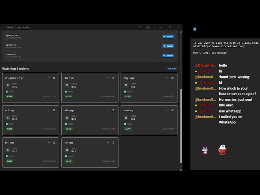Expand the integration-mgr card chevron
This screenshot has height=195, width=260.
[x=49, y=78]
